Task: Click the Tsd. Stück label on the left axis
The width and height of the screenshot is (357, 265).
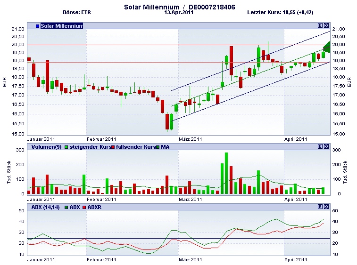Action: (9, 172)
